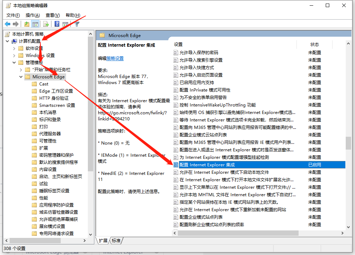
Task: Select the 密码管理器和保护 folder
Action: click(x=56, y=155)
